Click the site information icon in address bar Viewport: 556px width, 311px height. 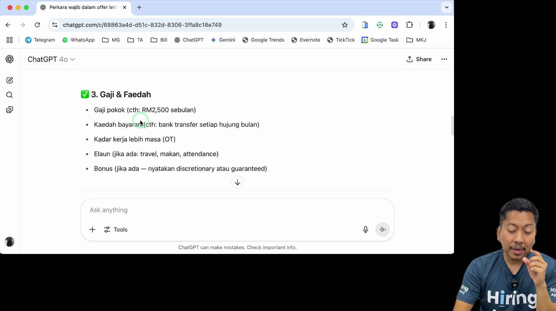(x=55, y=25)
